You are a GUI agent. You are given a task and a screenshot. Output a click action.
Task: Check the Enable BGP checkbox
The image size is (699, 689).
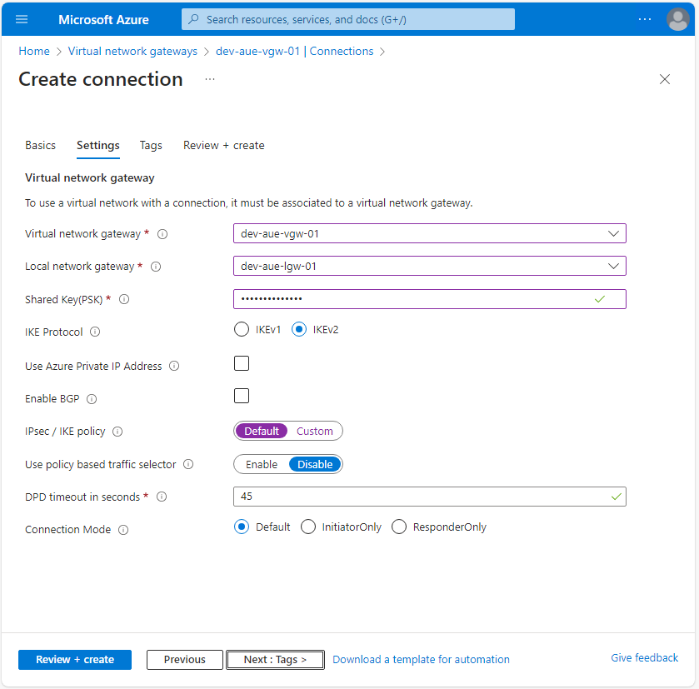pyautogui.click(x=241, y=396)
